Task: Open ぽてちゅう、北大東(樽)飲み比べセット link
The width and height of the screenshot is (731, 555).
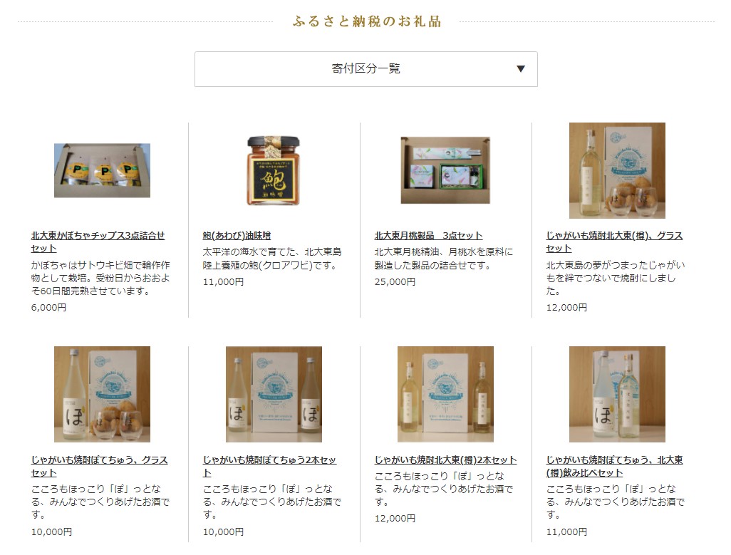Action: pos(614,466)
